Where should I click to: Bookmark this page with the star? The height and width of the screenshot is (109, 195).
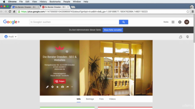click(x=188, y=12)
